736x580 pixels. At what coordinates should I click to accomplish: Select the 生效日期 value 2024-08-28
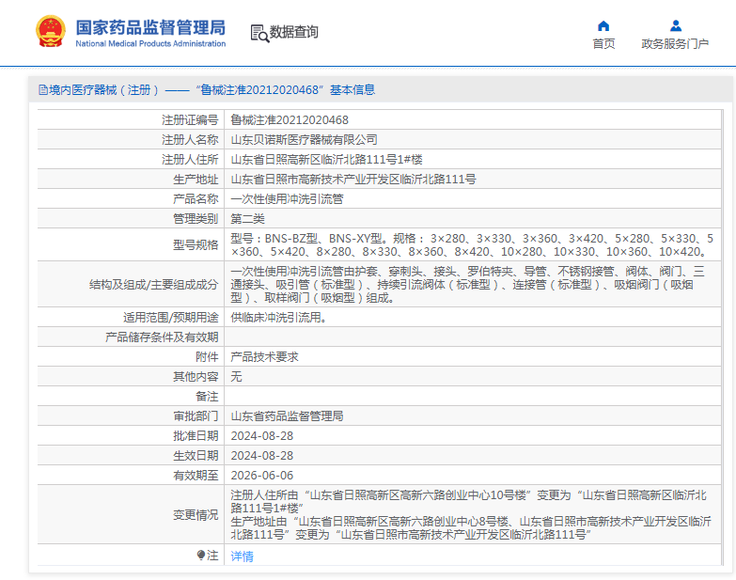(x=262, y=456)
